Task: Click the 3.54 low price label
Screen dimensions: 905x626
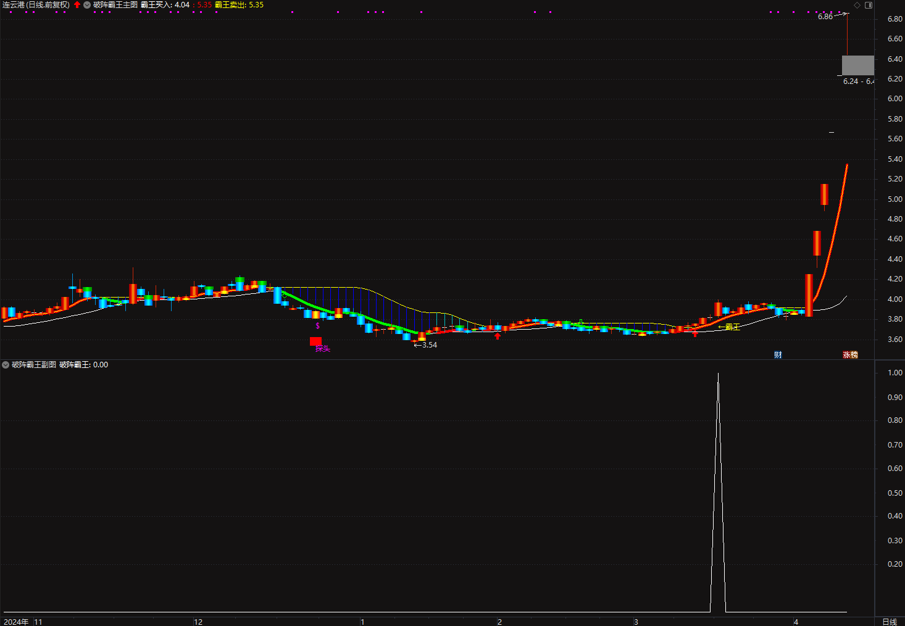Action: click(x=430, y=345)
